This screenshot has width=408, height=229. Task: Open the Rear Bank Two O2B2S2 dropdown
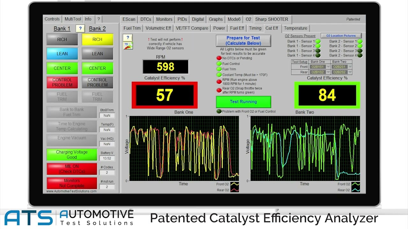tap(341, 72)
